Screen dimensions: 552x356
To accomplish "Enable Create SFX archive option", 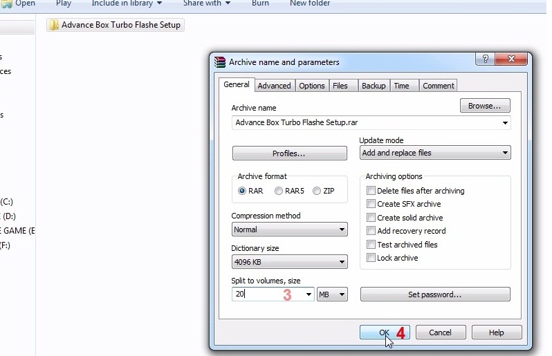I will point(371,204).
